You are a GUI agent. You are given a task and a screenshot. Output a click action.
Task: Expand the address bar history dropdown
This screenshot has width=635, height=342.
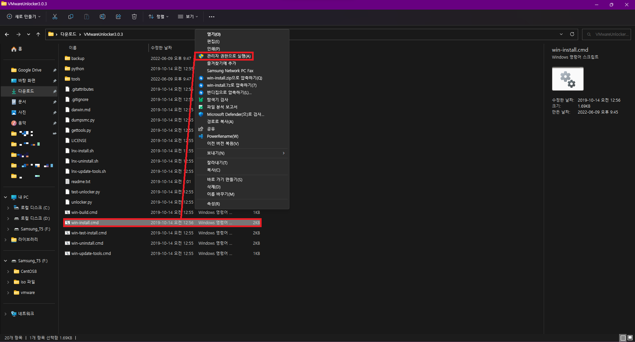point(561,34)
